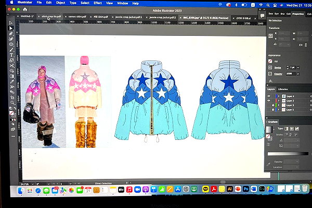Switch to shirt crop tie.pdf tab

click(51, 16)
